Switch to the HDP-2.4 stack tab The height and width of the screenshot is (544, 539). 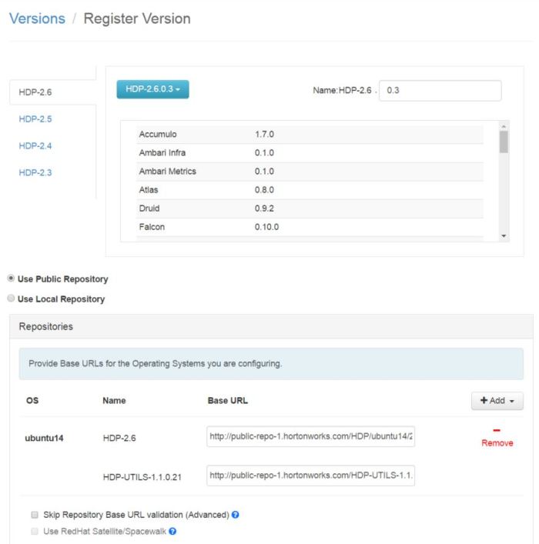click(x=35, y=145)
